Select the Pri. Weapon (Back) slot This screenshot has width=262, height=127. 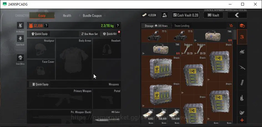click(60, 117)
